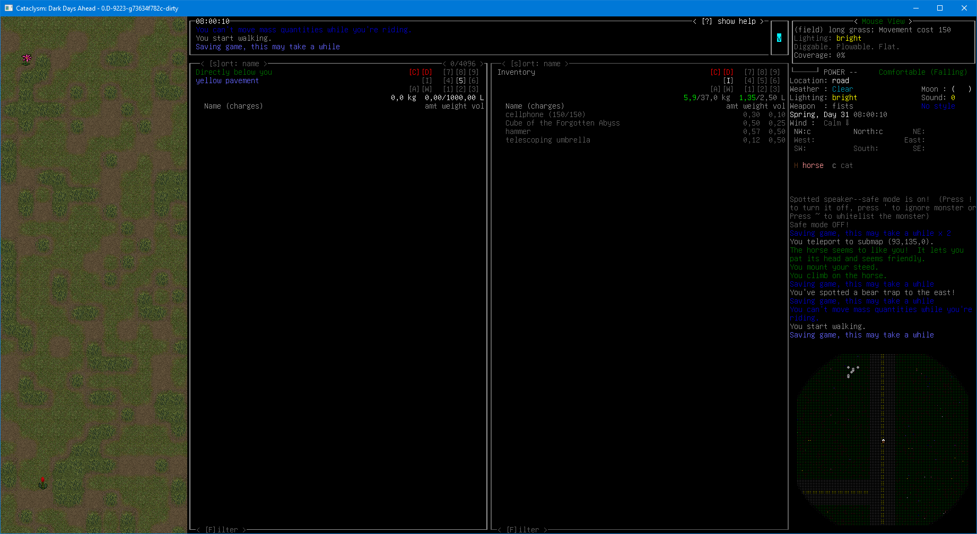Select left pane [A] all surrounding squares
Image resolution: width=977 pixels, height=534 pixels.
(414, 89)
